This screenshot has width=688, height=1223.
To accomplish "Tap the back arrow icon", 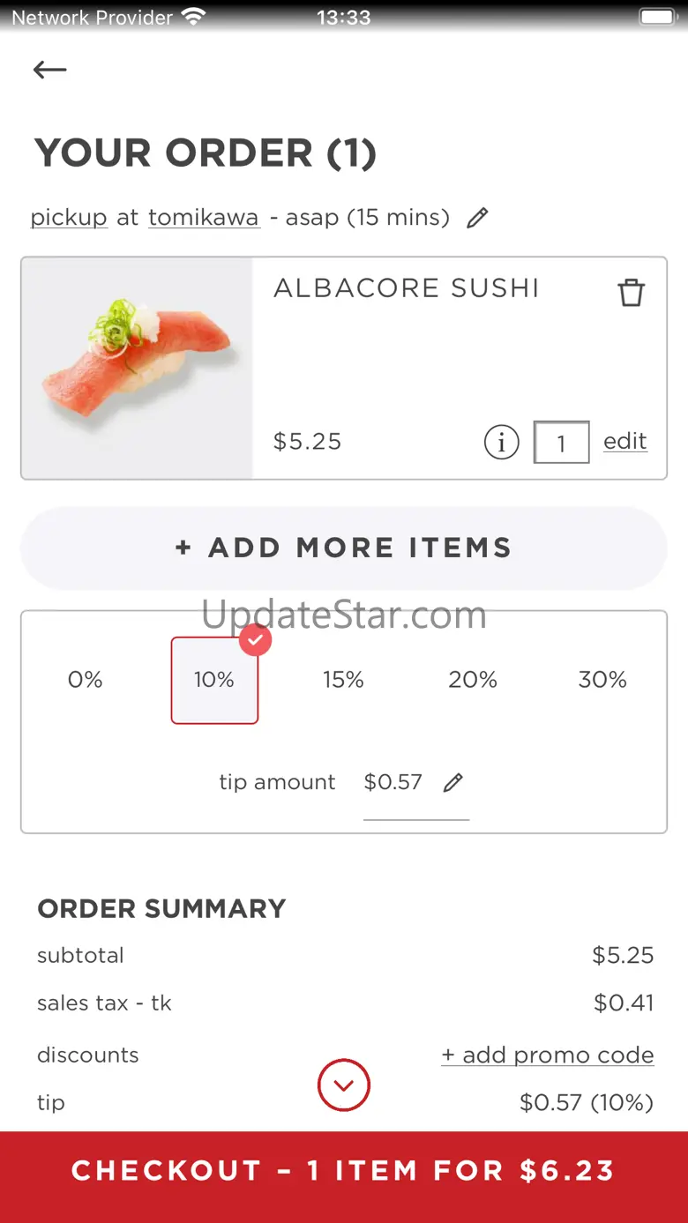I will pos(49,70).
